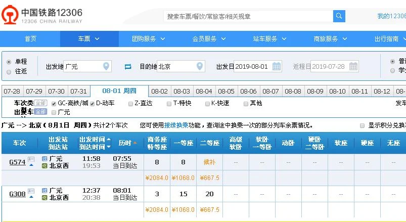Sort by departure time arrows in header

click(x=109, y=143)
